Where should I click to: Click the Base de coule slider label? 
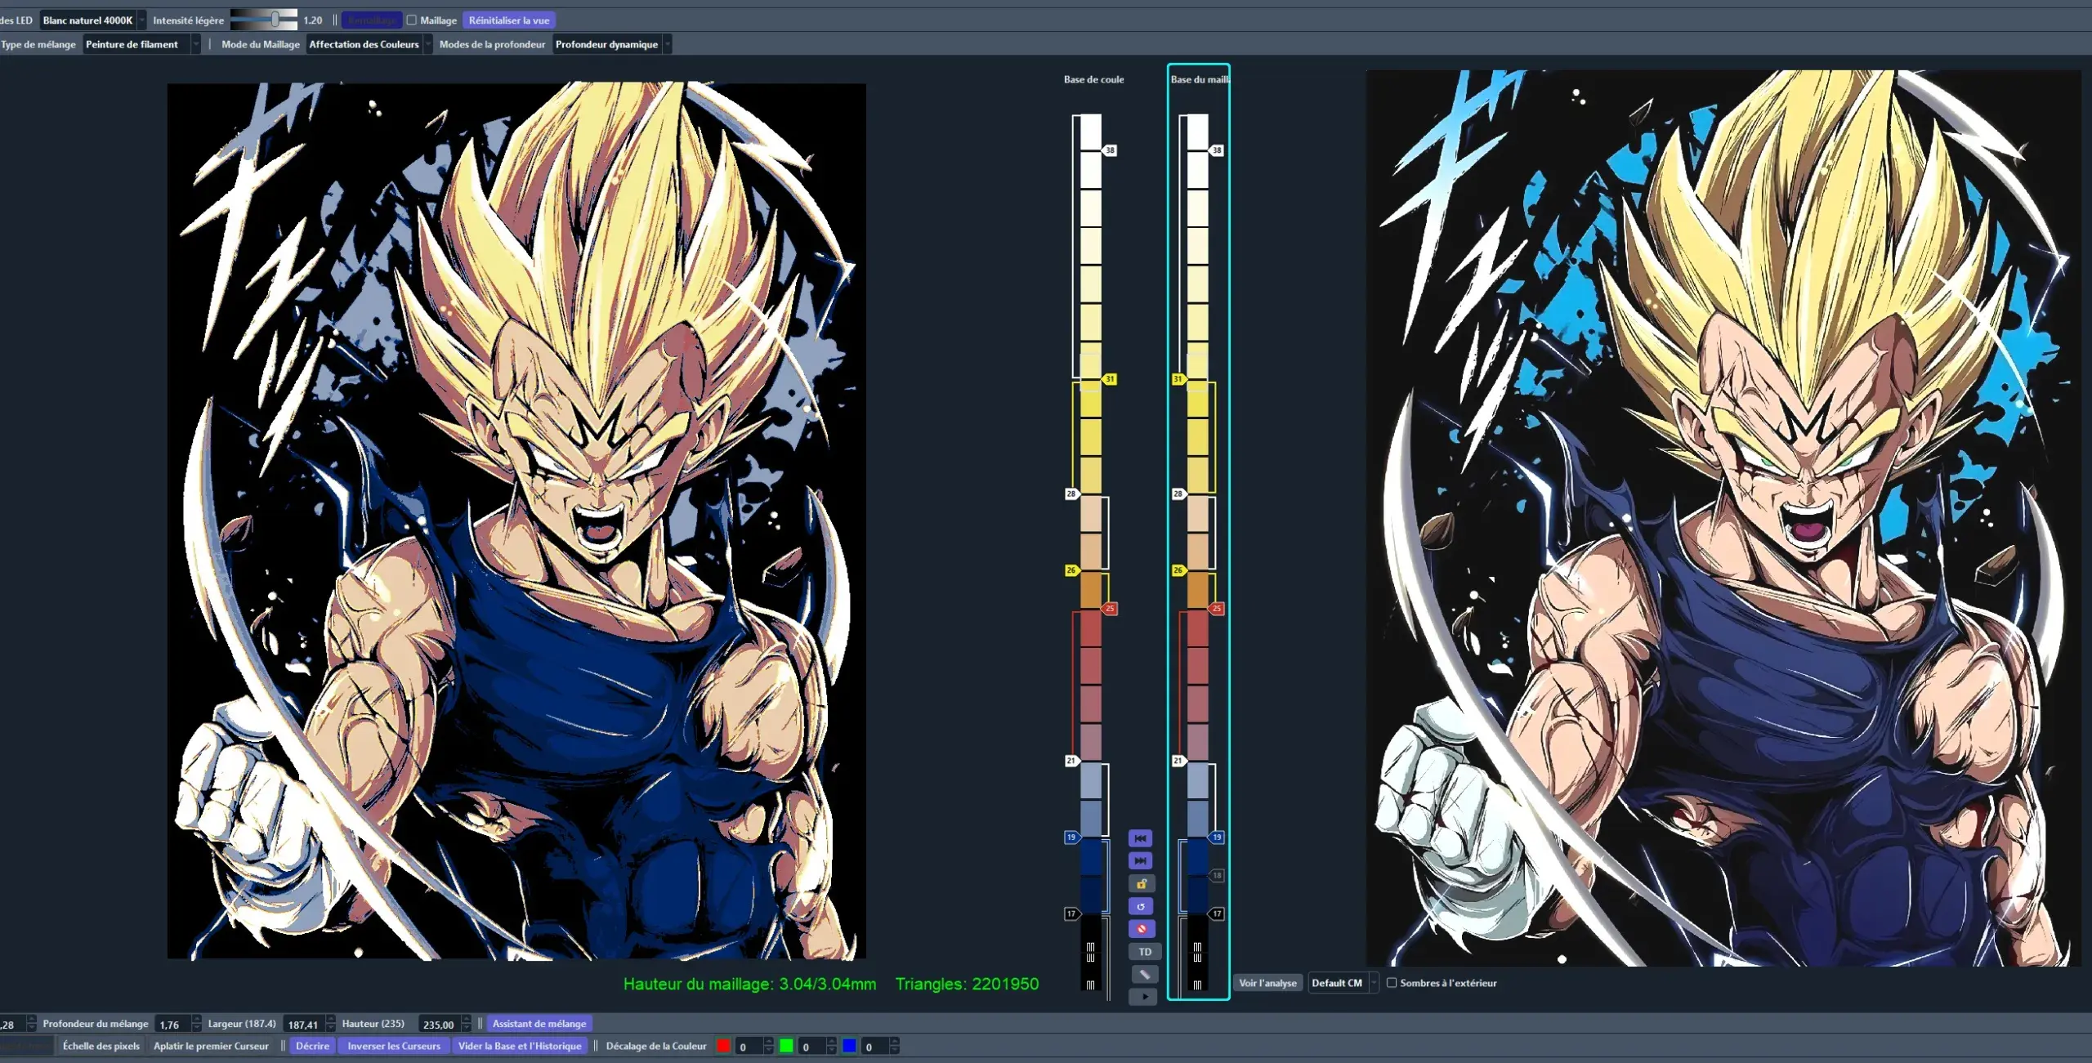1093,79
